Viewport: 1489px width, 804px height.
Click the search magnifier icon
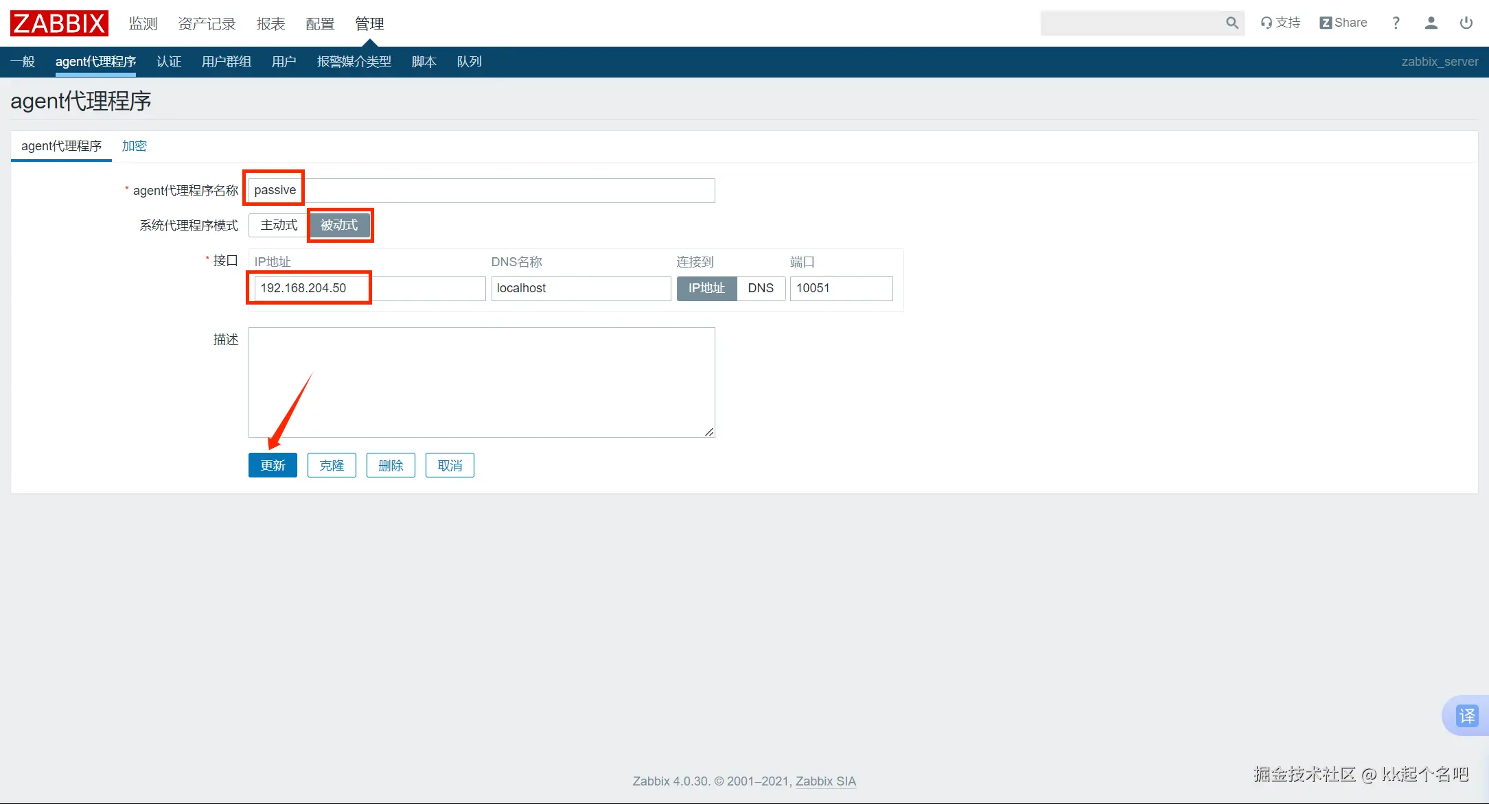tap(1232, 23)
